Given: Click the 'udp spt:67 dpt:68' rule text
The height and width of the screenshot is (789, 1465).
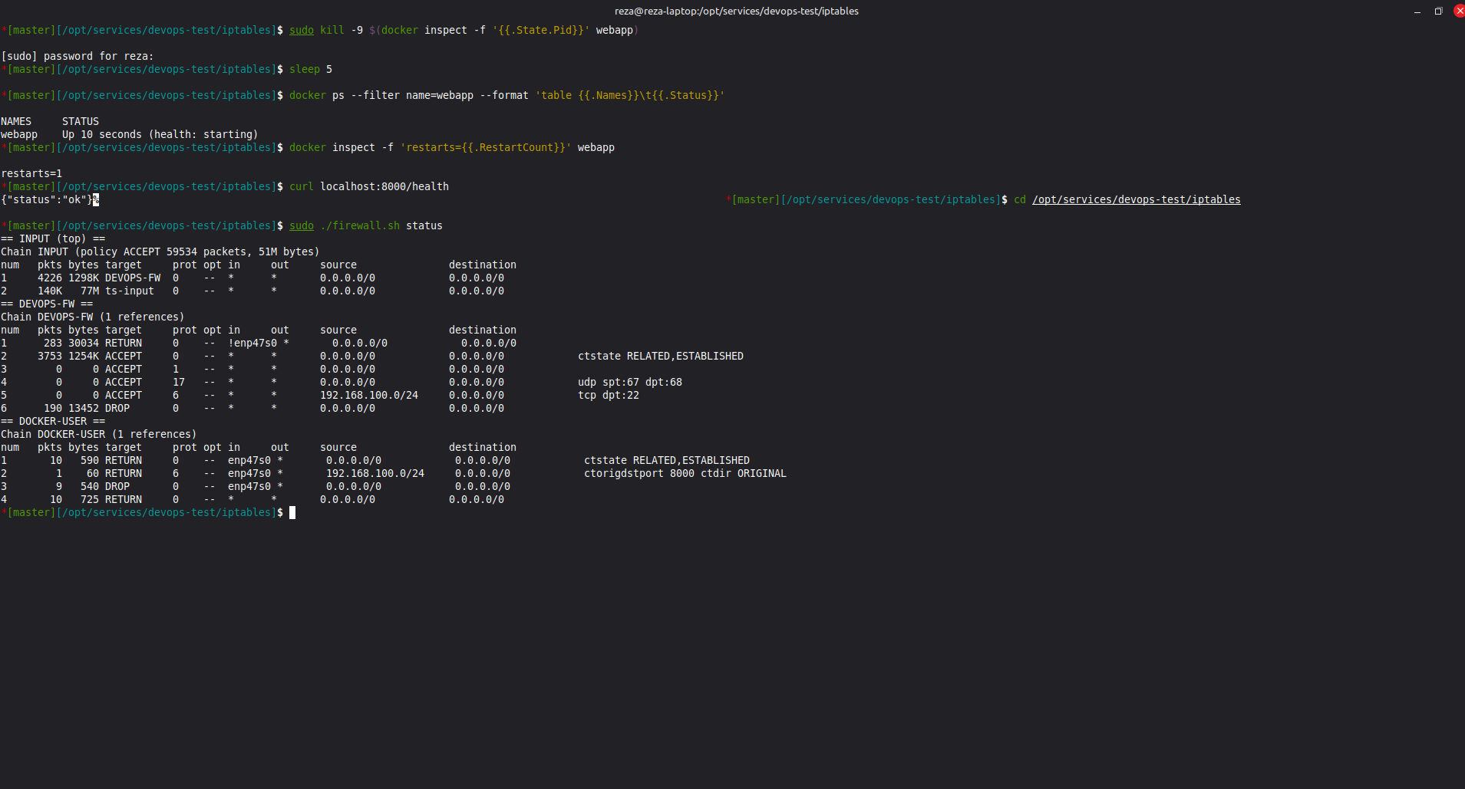Looking at the screenshot, I should (x=630, y=382).
